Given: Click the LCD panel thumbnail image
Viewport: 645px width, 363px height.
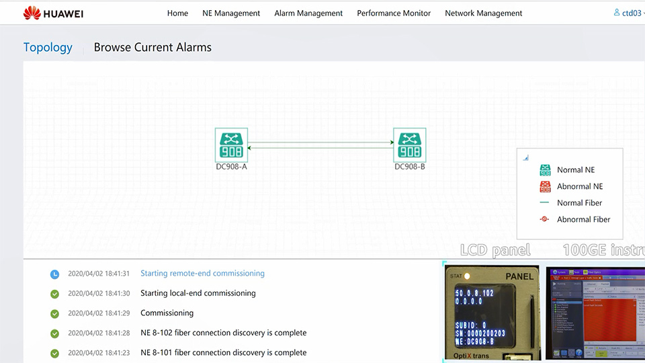Looking at the screenshot, I should 492,313.
